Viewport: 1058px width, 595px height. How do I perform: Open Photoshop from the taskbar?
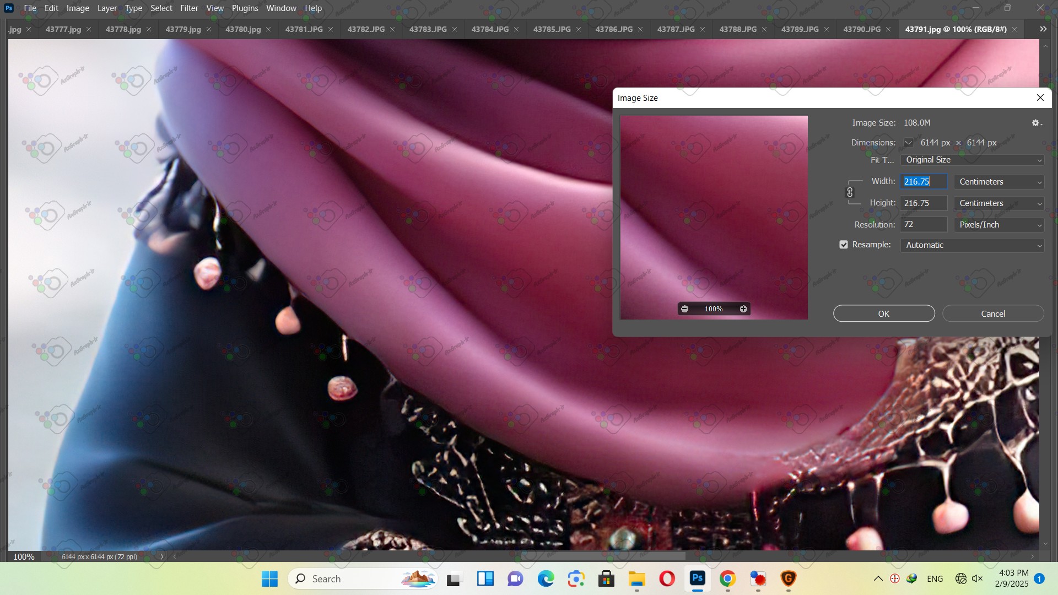(698, 578)
